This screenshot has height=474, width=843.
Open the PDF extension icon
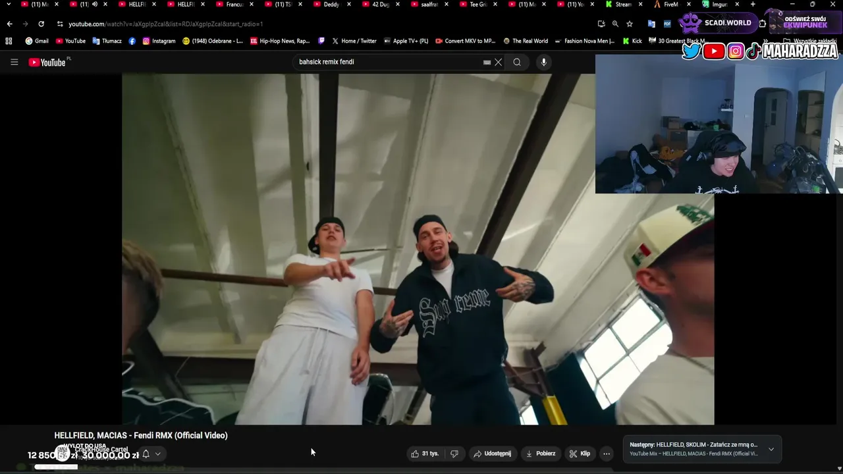[667, 24]
